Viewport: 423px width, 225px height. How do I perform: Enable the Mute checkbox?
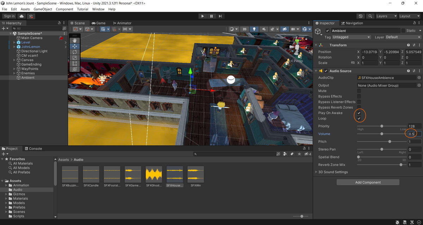point(359,91)
